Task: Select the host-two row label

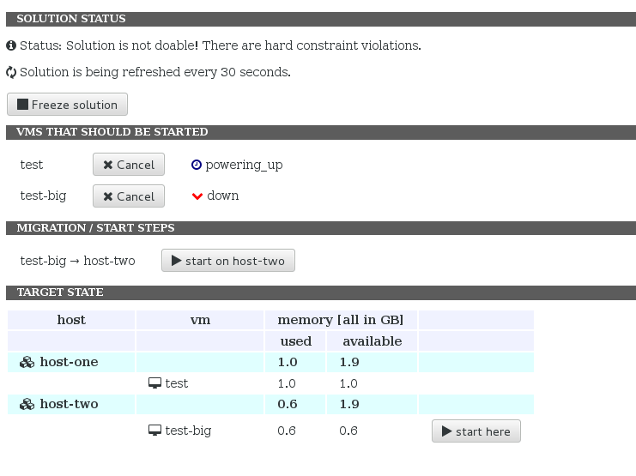Action: tap(69, 404)
